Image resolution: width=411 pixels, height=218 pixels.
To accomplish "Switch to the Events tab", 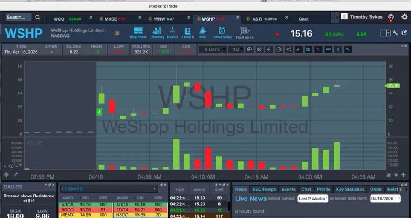I will (x=288, y=189).
